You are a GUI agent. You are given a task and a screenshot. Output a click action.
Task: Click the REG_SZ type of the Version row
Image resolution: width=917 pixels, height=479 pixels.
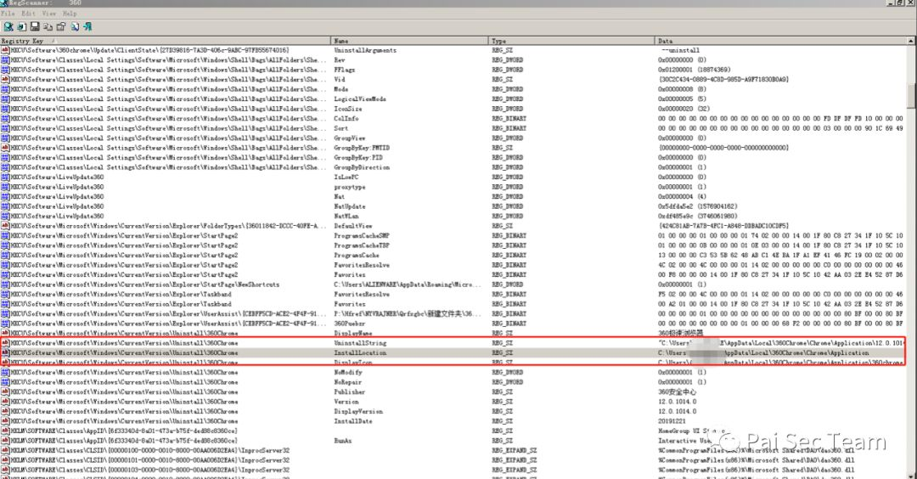(x=502, y=402)
